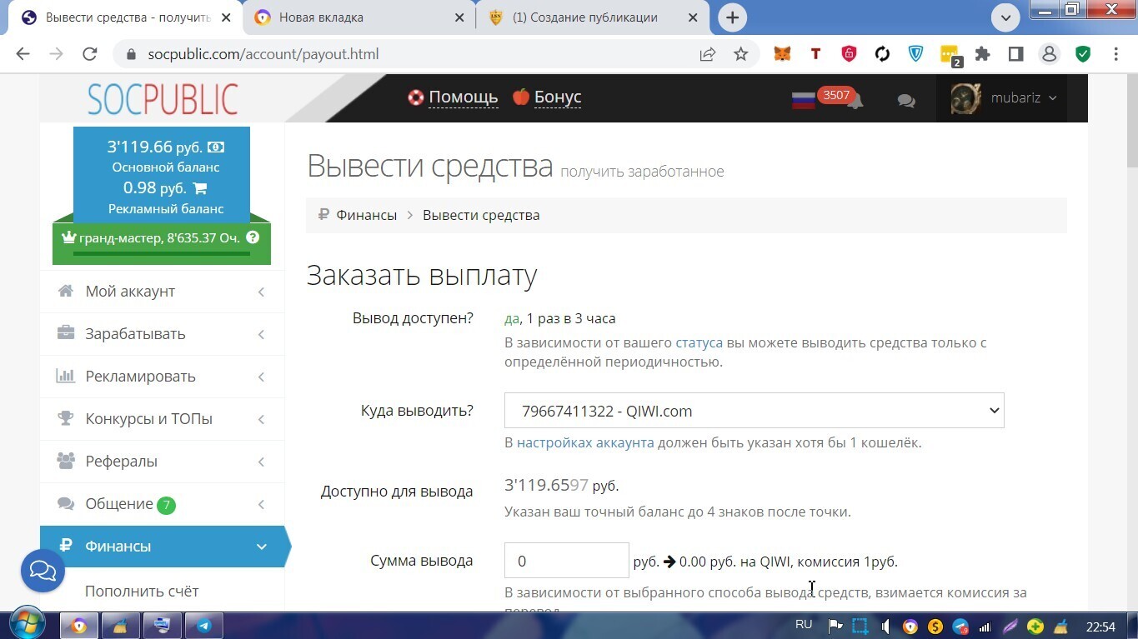Click the wallet icon beside Основной баланс
Viewport: 1138px width, 639px height.
pyautogui.click(x=216, y=146)
